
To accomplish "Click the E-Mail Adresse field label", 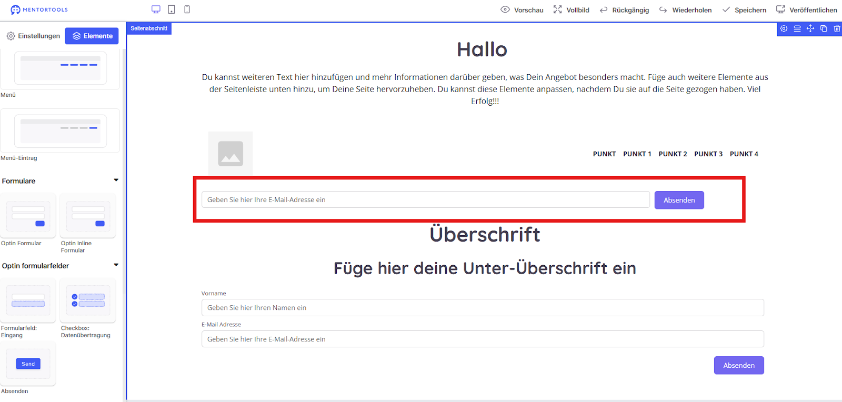I will tap(221, 325).
